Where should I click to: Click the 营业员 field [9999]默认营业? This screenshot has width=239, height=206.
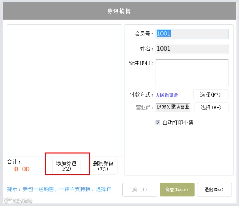[x=173, y=107]
